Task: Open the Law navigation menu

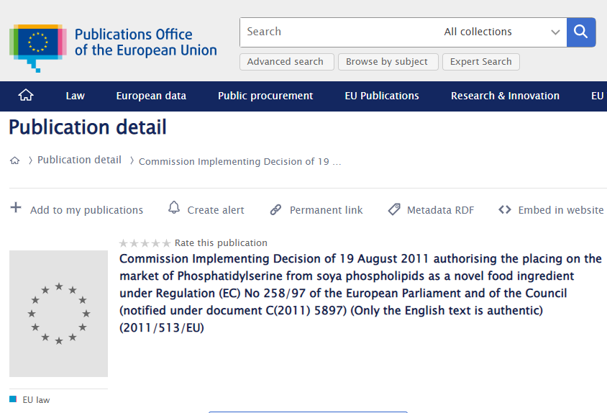Action: (75, 96)
